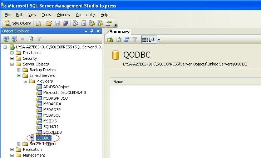Click Refresh icon in Object Explorer toolbar
The image size is (261, 158).
pos(31,39)
